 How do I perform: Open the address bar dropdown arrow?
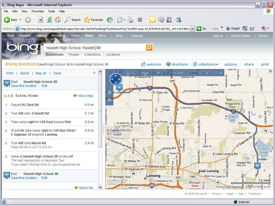(x=192, y=29)
